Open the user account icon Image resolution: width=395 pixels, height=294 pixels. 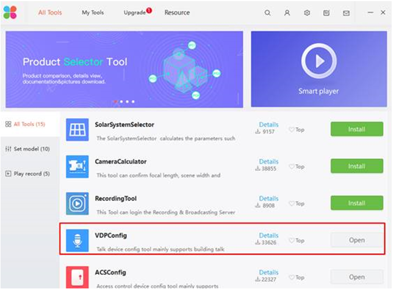tap(287, 13)
